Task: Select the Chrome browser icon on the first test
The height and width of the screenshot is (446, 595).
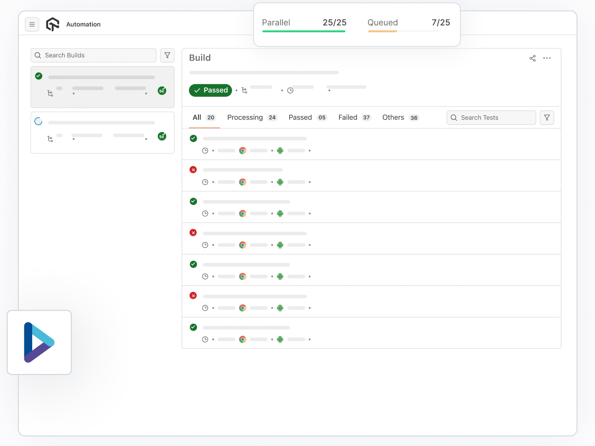Action: (x=243, y=150)
